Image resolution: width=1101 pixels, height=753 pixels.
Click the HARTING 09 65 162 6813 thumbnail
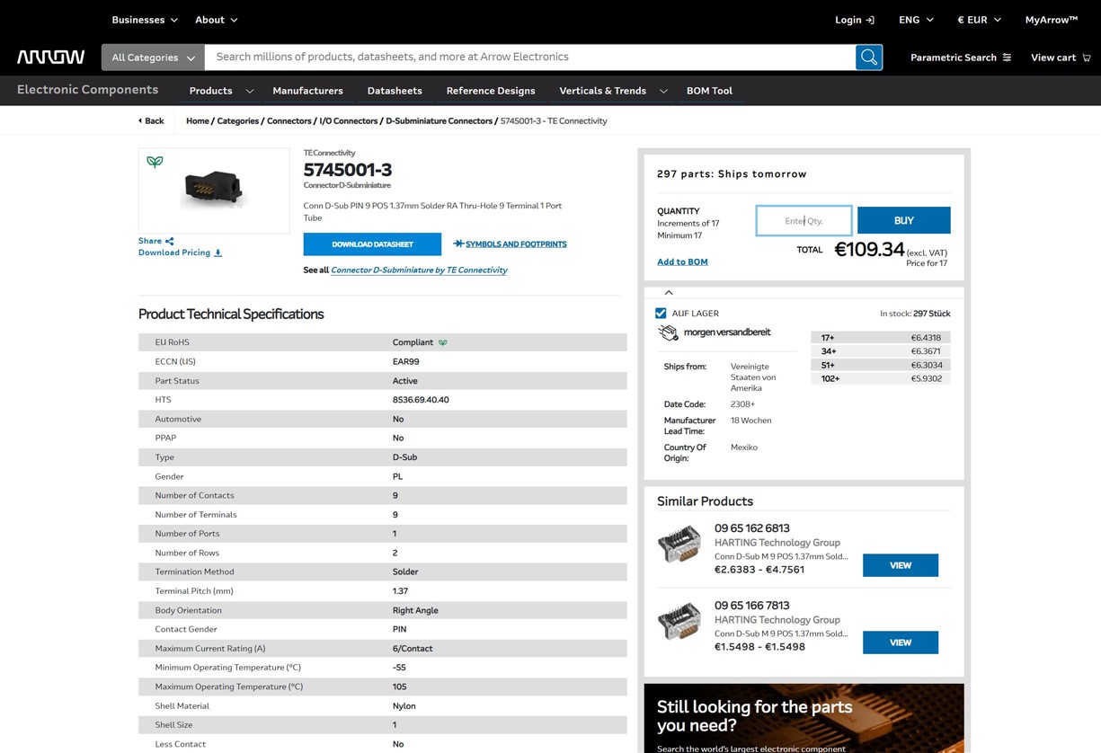[x=679, y=545]
